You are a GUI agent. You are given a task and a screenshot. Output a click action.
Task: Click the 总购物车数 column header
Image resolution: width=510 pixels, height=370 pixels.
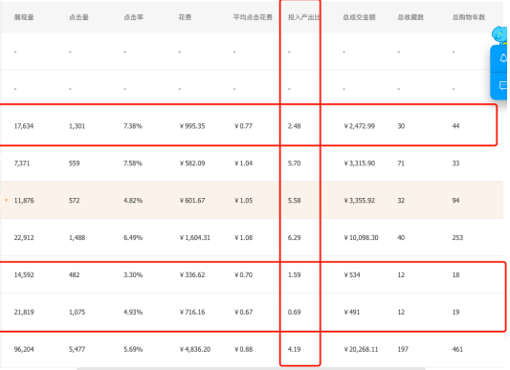click(x=469, y=17)
